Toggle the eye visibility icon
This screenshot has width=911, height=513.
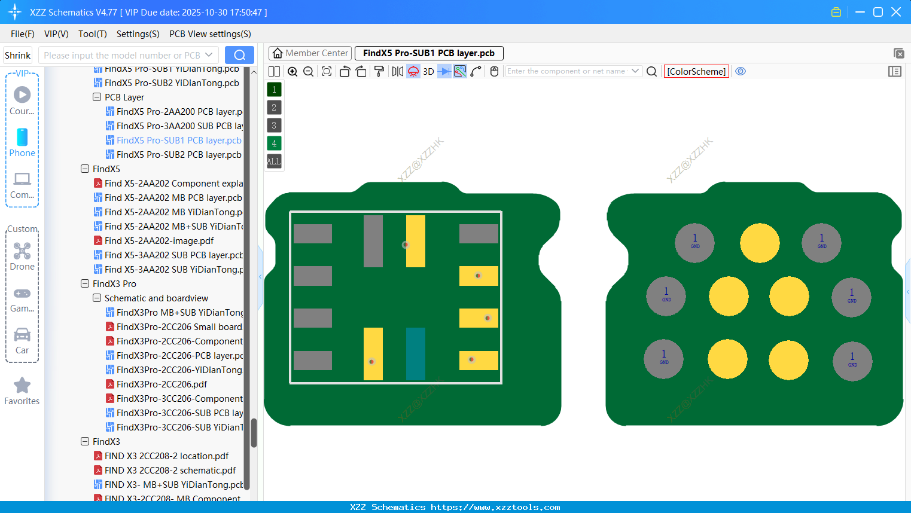coord(741,71)
